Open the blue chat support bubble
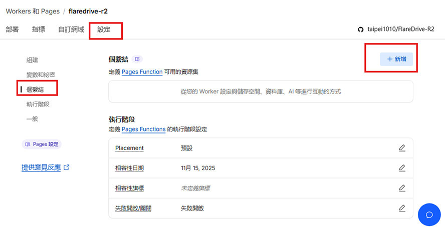The height and width of the screenshot is (227, 445). pos(429,215)
